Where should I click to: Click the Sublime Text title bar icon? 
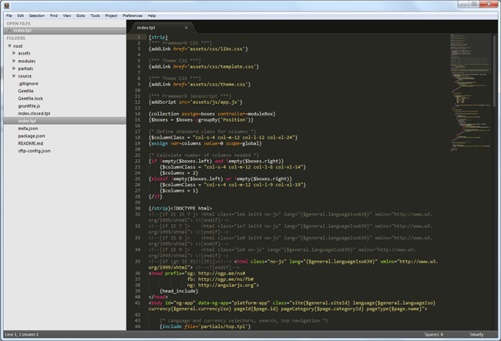point(7,5)
